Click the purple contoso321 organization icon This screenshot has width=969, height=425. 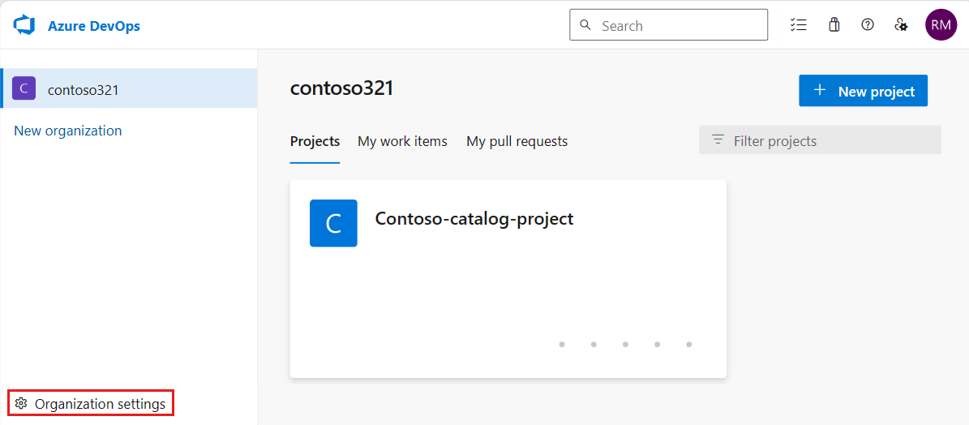click(24, 88)
